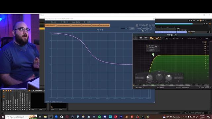Toggle the rightmost checkbox next to Phase

coord(151,29)
